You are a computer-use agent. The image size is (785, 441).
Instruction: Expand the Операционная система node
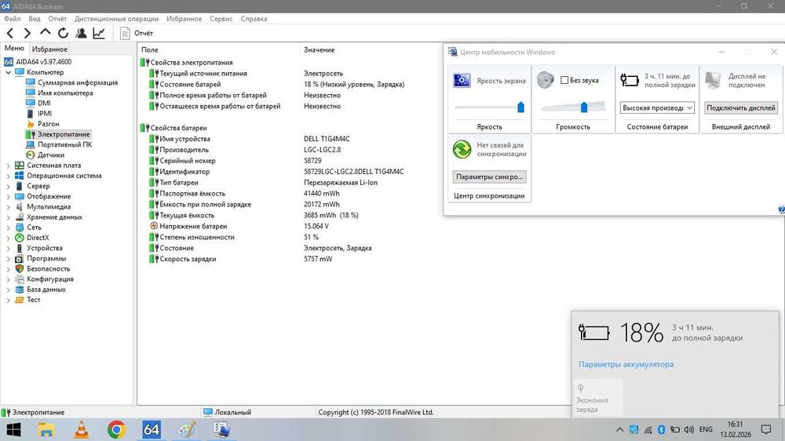(8, 177)
